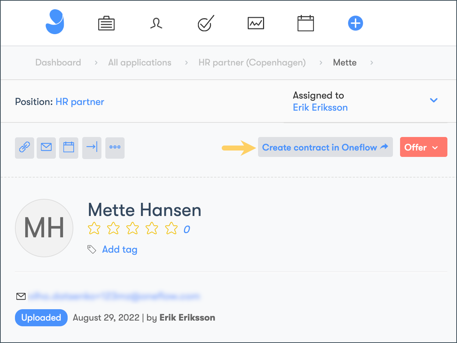Click the tag icon beside Add tag
This screenshot has width=457, height=343.
point(92,249)
